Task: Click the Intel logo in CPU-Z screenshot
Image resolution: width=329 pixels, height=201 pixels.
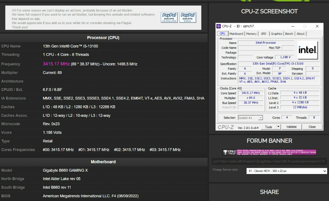Action: pos(307,50)
